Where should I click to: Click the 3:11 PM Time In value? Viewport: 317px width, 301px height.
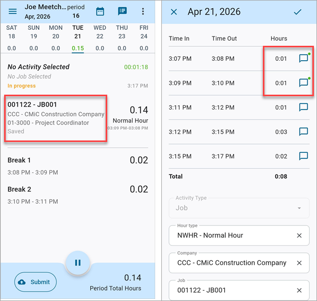tap(180, 108)
